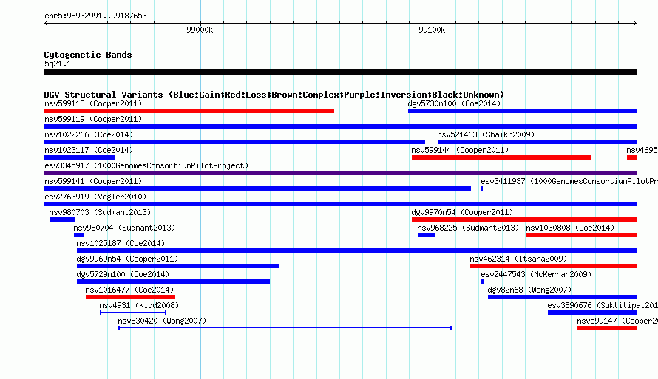Viewport: 658px width, 379px height.
Task: Click the nsv980703 (Sudmant2013) label
Action: pos(100,212)
